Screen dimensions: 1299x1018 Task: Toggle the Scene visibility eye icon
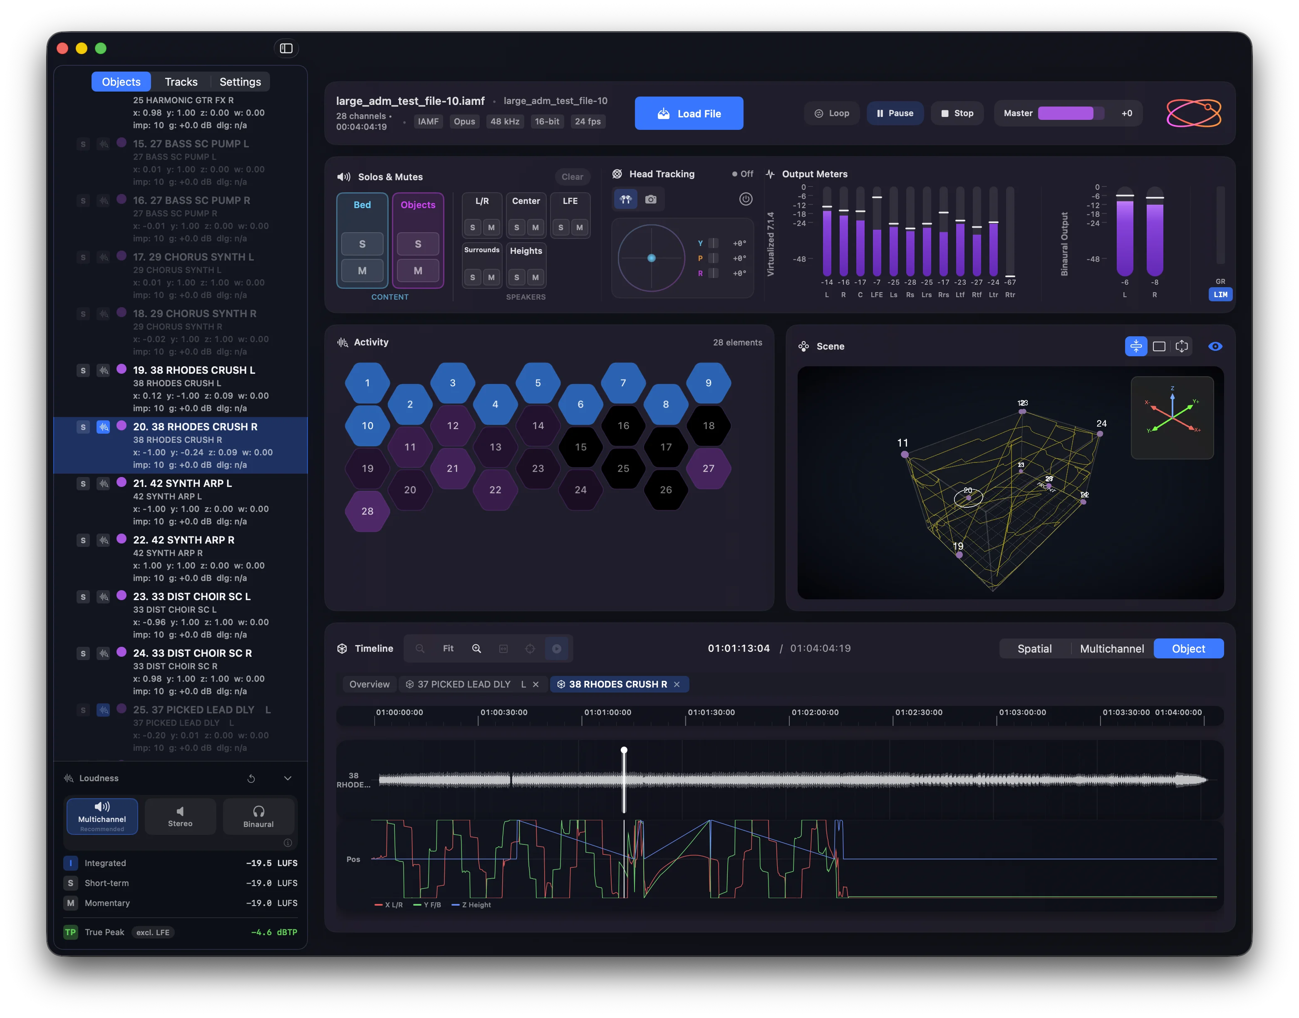point(1216,346)
